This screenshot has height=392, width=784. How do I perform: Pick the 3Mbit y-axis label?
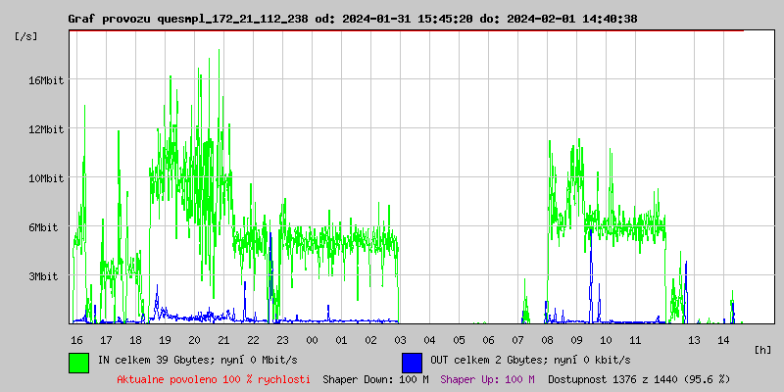(45, 276)
